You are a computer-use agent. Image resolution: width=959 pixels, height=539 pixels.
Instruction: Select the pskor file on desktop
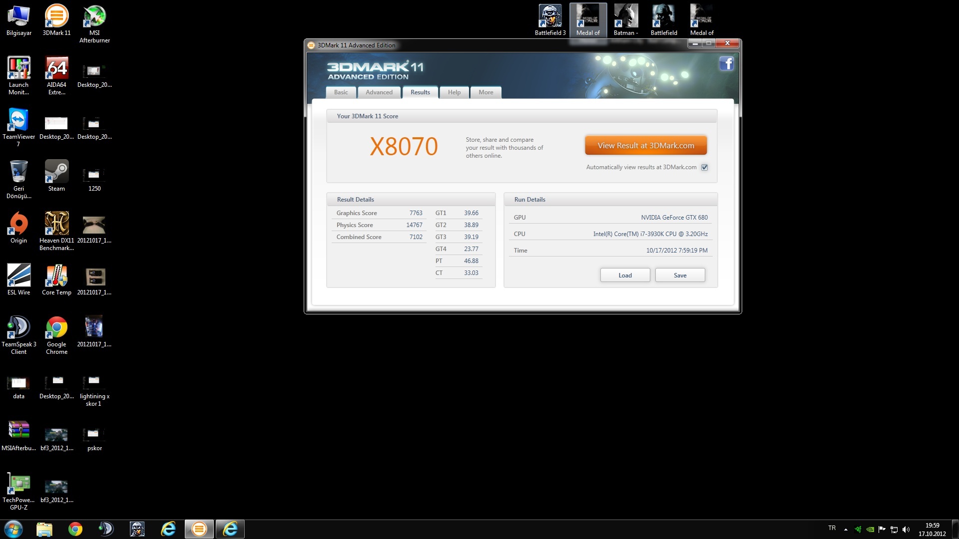[94, 439]
